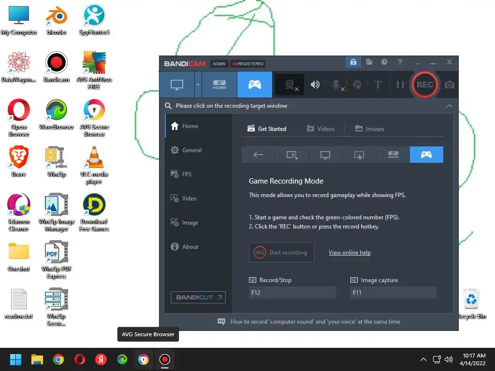Show hidden tray icons chevron
This screenshot has height=371, width=495.
[x=423, y=359]
